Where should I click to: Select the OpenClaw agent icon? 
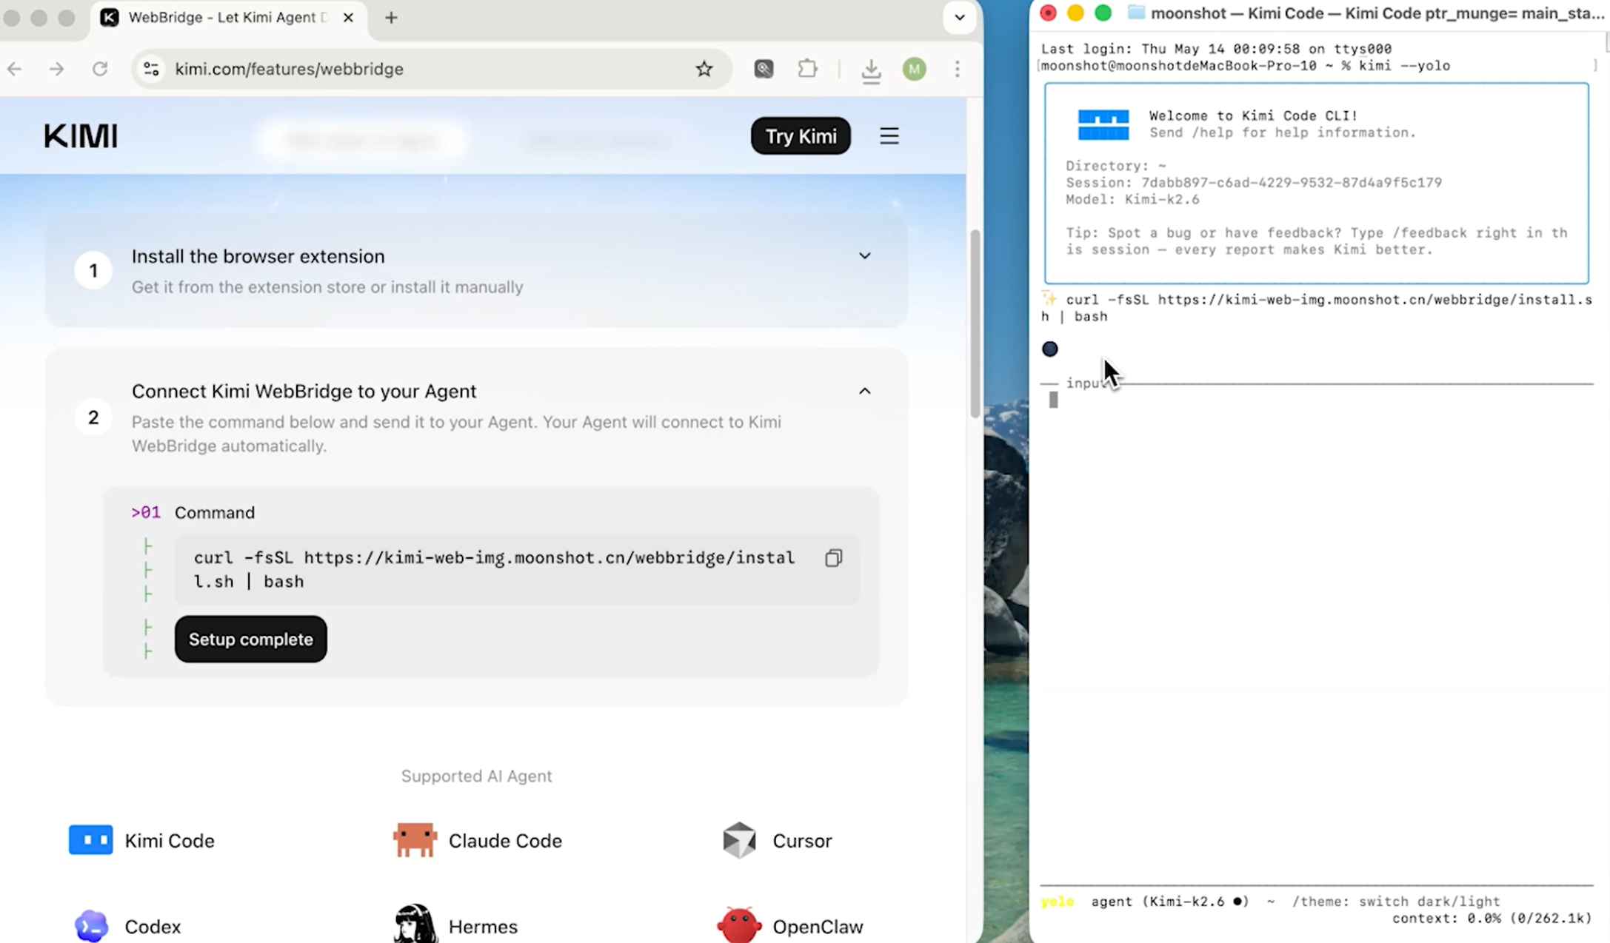click(739, 925)
